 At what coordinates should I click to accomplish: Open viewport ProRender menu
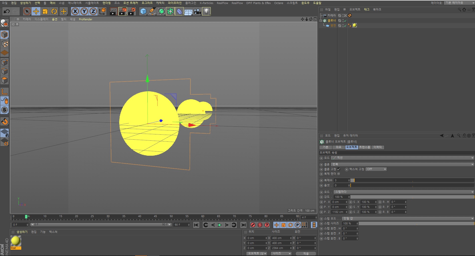(x=85, y=19)
